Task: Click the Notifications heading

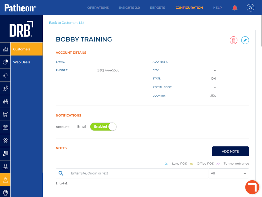Action: click(x=68, y=116)
